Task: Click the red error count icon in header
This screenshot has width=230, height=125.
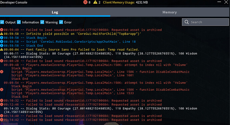Action: pyautogui.click(x=85, y=2)
